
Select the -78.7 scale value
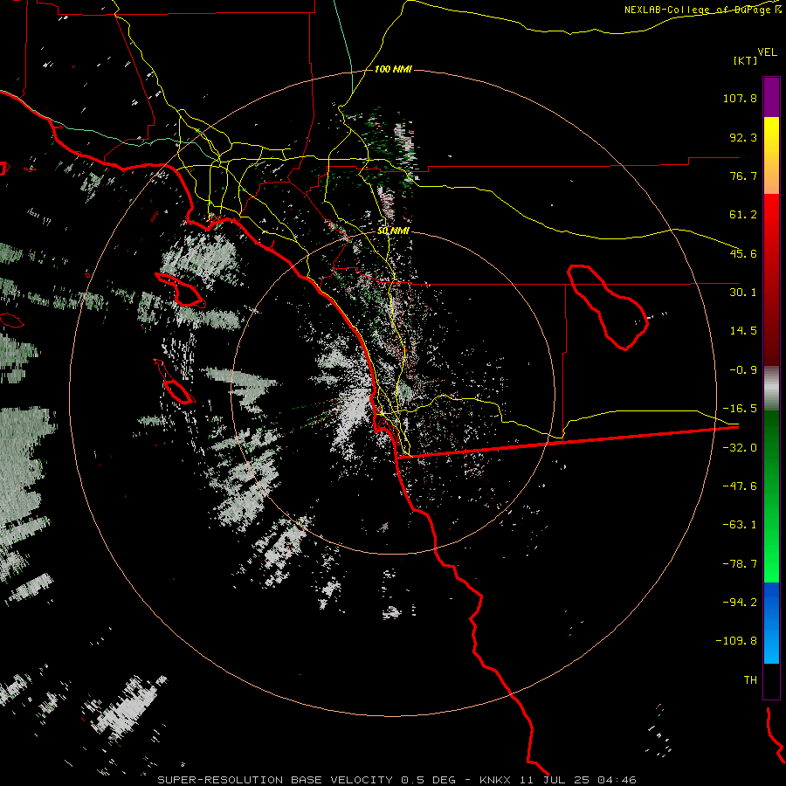[740, 564]
